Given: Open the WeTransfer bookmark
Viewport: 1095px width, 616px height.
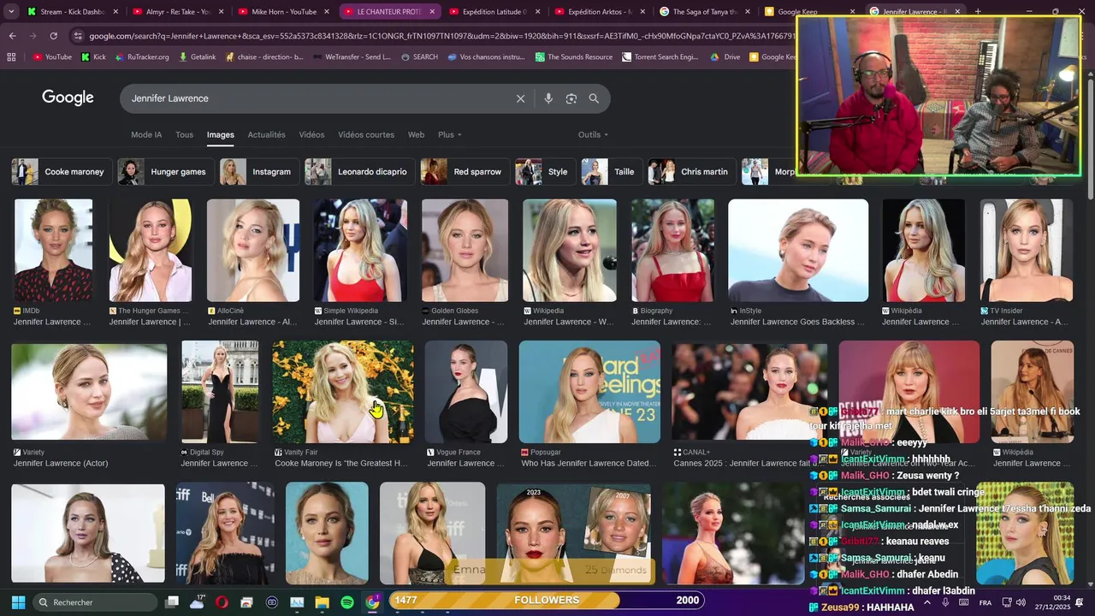Looking at the screenshot, I should click(x=352, y=57).
